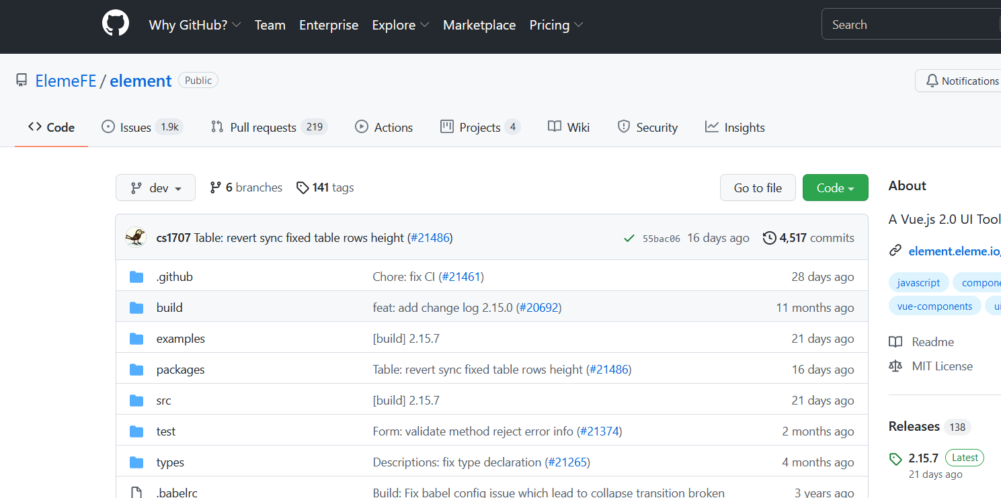This screenshot has width=1001, height=498.
Task: Open the examples row [build] 2.15.7 commit
Action: tap(406, 338)
